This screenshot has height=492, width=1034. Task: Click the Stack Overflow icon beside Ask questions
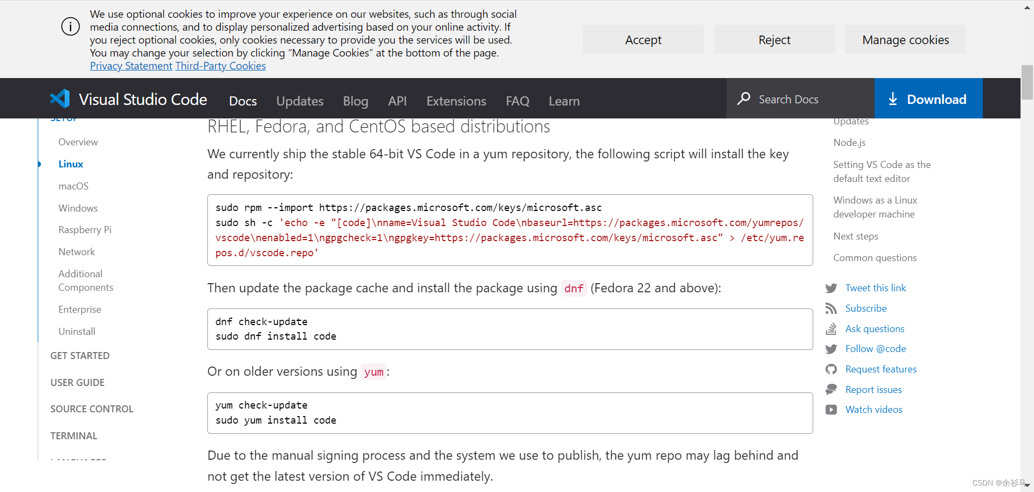coord(831,329)
